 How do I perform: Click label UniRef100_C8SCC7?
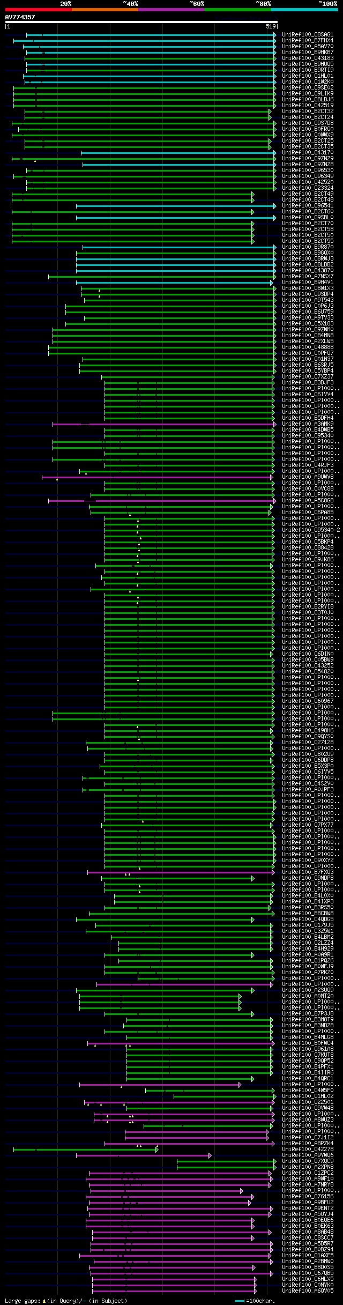(x=308, y=1238)
